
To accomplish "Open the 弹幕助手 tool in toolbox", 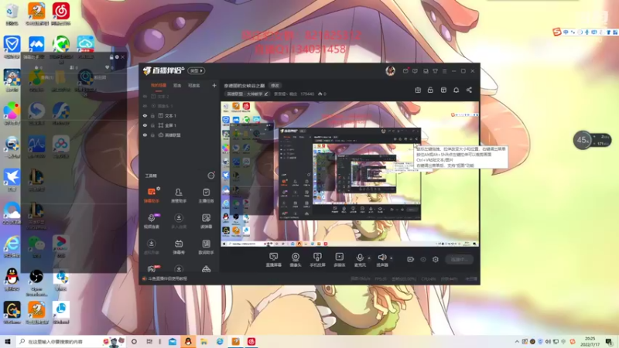I will click(x=151, y=196).
